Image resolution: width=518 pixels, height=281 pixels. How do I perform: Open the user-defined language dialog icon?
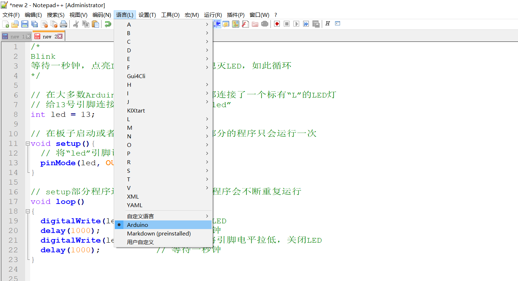(x=226, y=24)
